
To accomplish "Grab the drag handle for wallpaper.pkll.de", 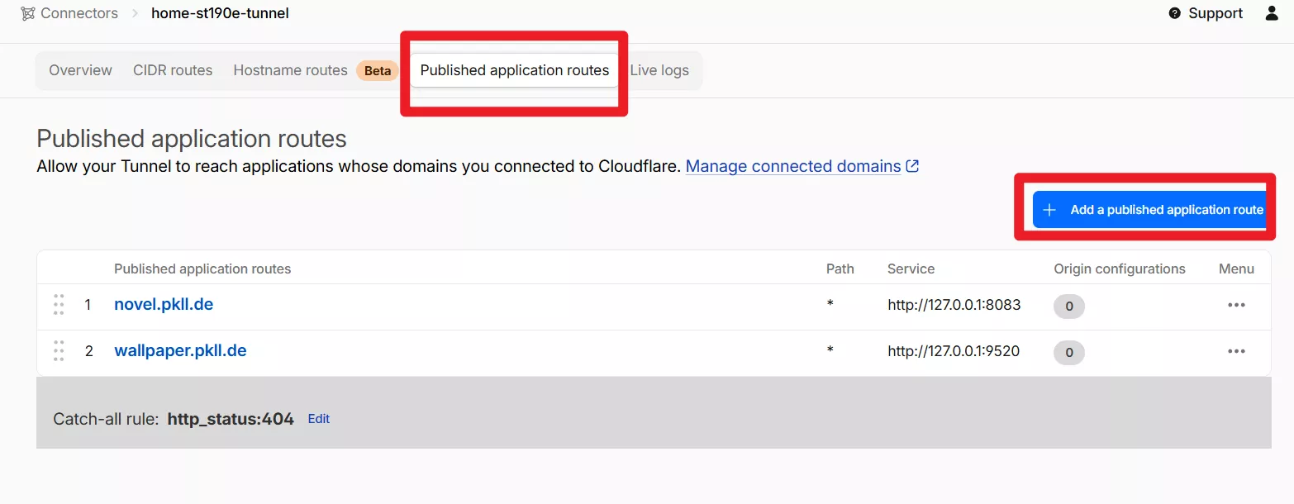I will click(x=59, y=351).
